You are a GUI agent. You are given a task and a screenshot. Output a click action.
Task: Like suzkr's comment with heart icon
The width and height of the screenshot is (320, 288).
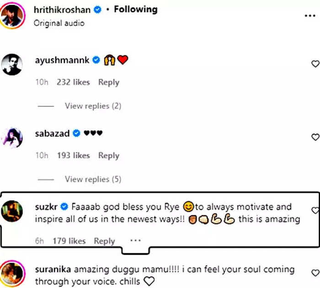pyautogui.click(x=315, y=210)
